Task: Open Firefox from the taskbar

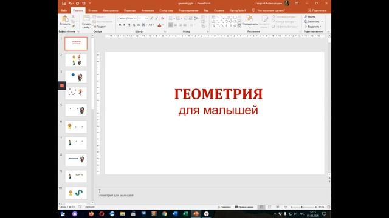Action: [91, 214]
